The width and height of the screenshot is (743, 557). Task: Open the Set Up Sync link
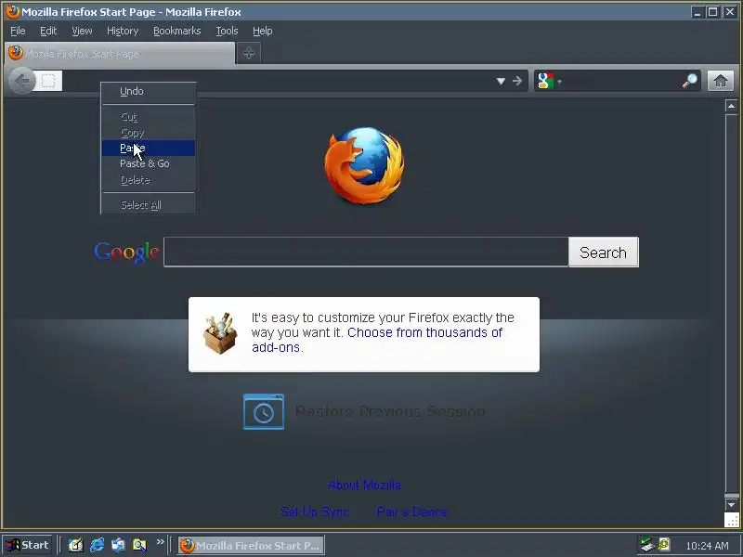[x=315, y=512]
